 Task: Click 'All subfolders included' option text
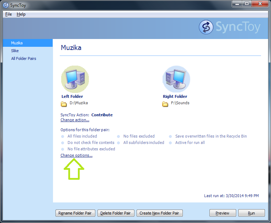click(x=144, y=143)
